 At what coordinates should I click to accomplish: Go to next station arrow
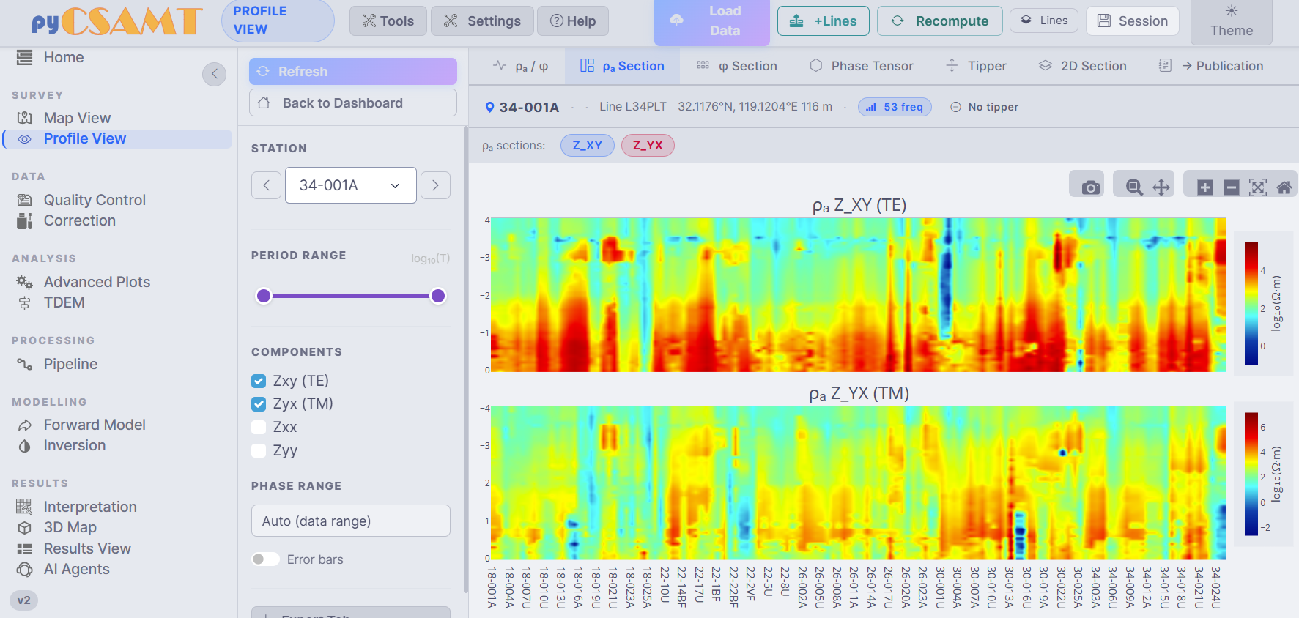(435, 185)
